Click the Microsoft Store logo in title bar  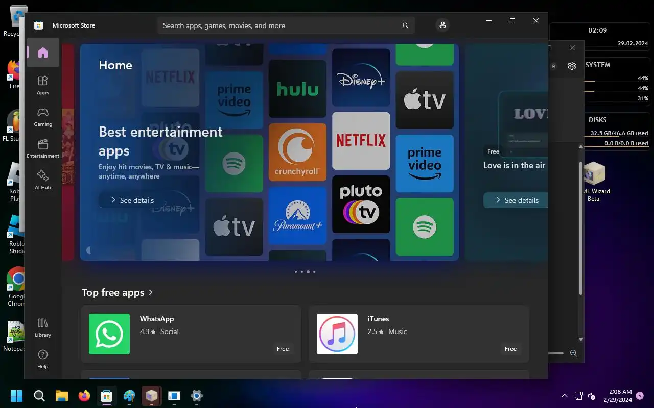(38, 25)
